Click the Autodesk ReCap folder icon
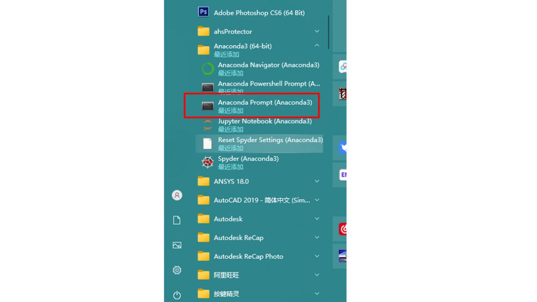Viewport: 537px width, 302px height. (203, 237)
